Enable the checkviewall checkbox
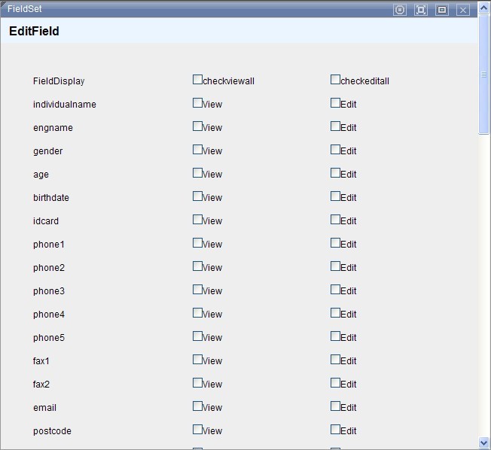This screenshot has width=491, height=450. coord(197,80)
